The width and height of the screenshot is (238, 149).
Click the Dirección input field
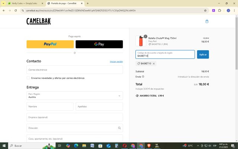[x=75, y=128]
